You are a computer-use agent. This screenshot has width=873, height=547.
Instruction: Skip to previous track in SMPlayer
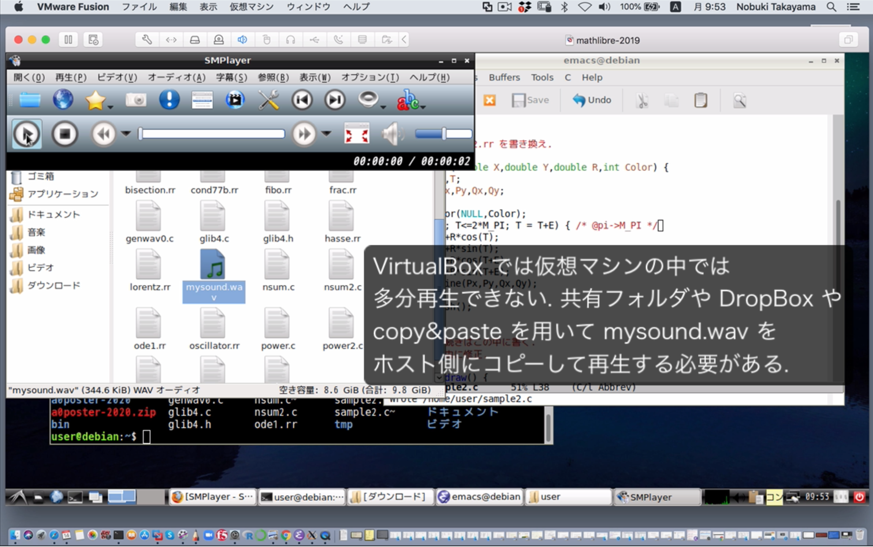coord(302,100)
